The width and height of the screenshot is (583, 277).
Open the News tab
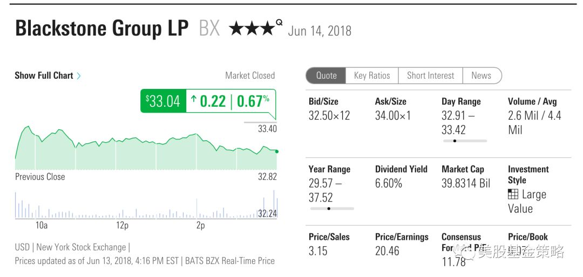[481, 75]
